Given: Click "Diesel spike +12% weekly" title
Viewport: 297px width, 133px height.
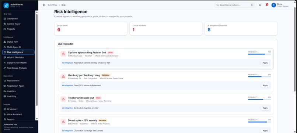Looking at the screenshot, I should [83, 121].
